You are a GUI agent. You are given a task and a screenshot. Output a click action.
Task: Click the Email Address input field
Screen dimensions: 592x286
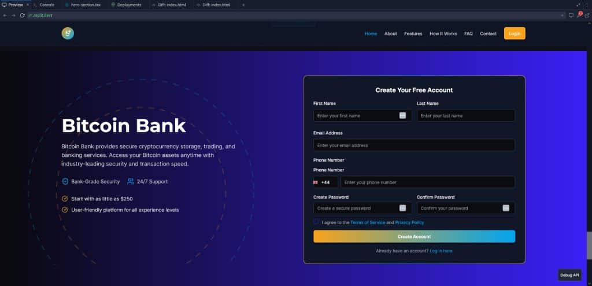414,145
